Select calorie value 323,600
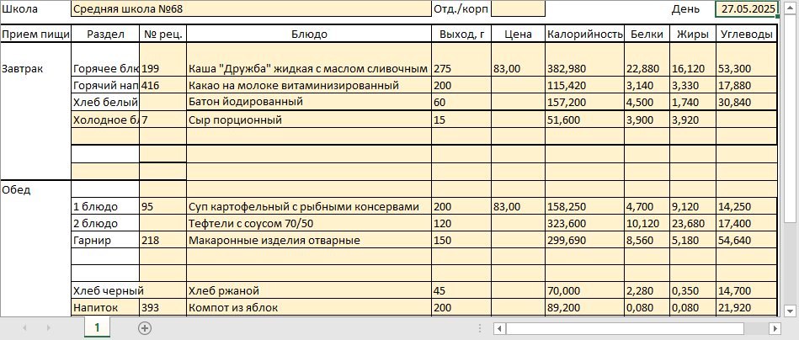 pos(585,223)
